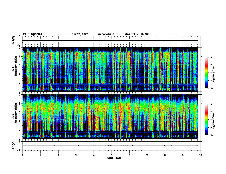This screenshot has width=226, height=174.
Task: Click time axis tick label "6"
Action: 130,155
